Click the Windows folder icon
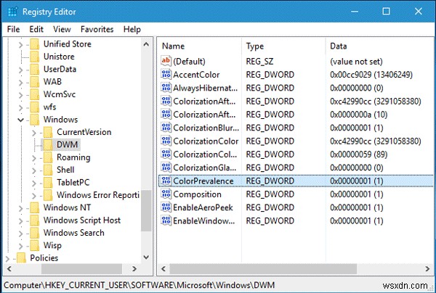The image size is (436, 293). [35, 120]
